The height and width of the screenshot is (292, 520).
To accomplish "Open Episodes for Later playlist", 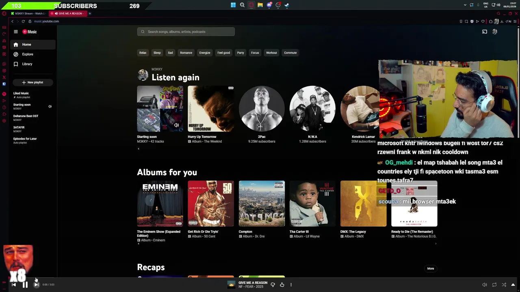I will pos(33,140).
